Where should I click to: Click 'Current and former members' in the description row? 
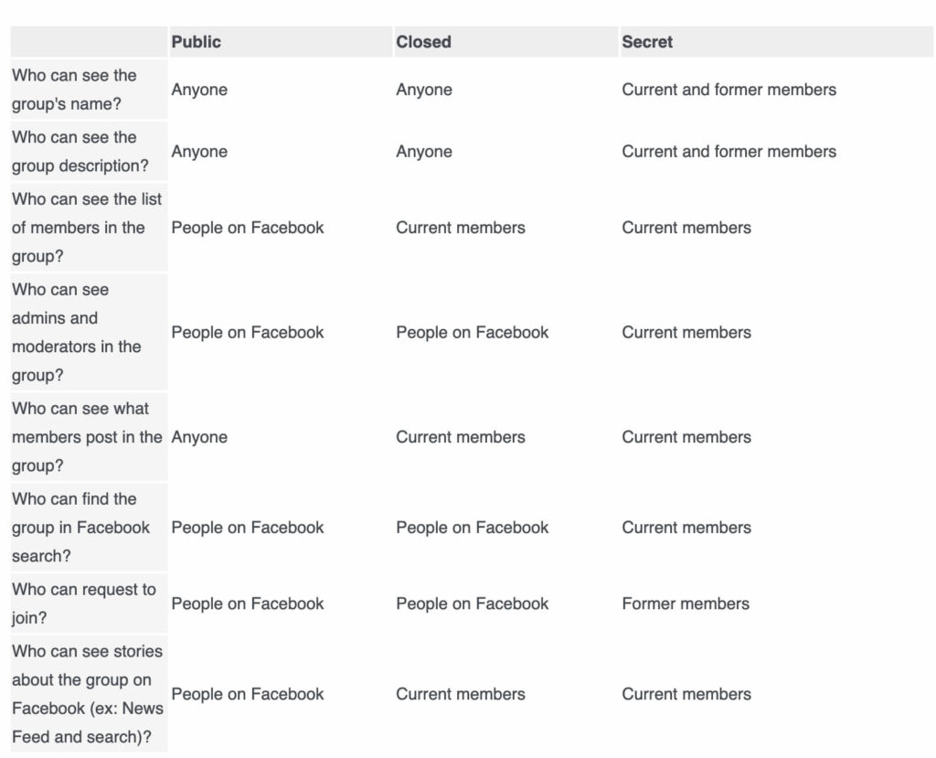[729, 151]
